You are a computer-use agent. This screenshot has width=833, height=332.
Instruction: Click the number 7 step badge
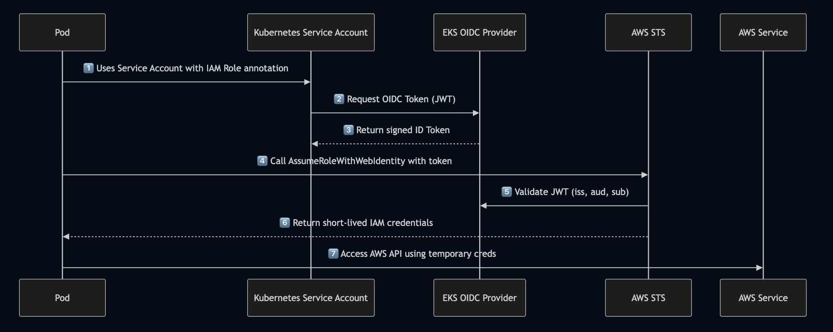click(x=333, y=254)
